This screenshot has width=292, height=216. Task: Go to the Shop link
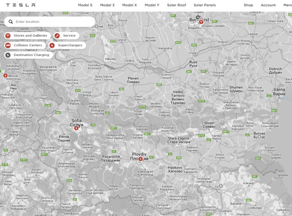tap(248, 5)
